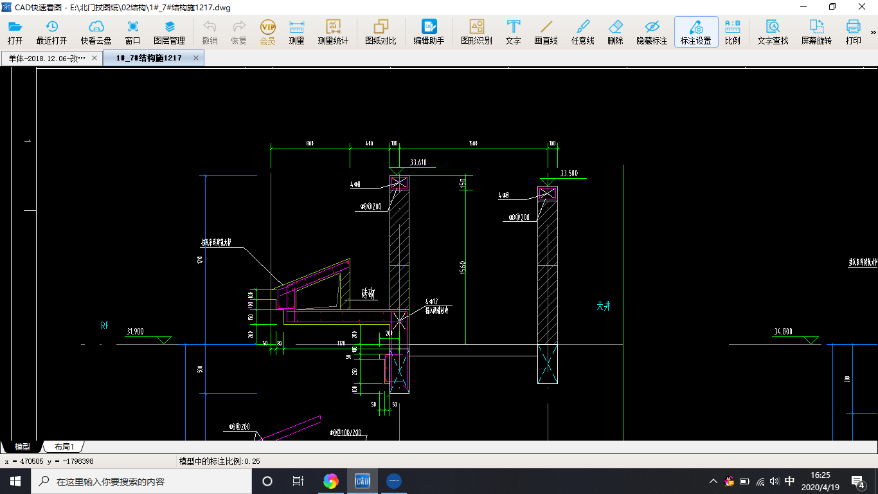Open the Windows Start menu
This screenshot has width=878, height=494.
pyautogui.click(x=15, y=481)
